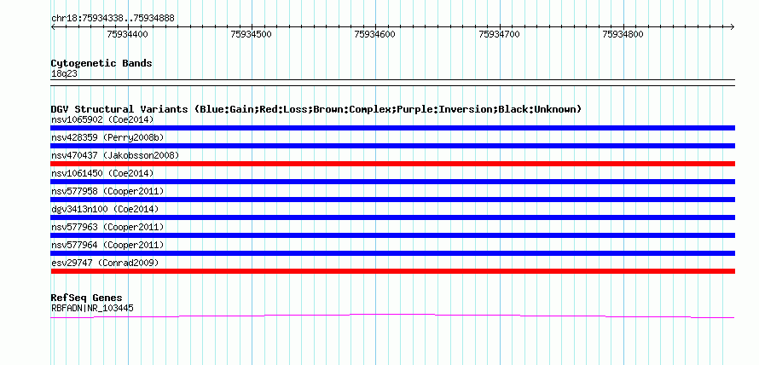Click the 18q23 cytogenetic band label
The width and height of the screenshot is (759, 365).
pos(64,74)
